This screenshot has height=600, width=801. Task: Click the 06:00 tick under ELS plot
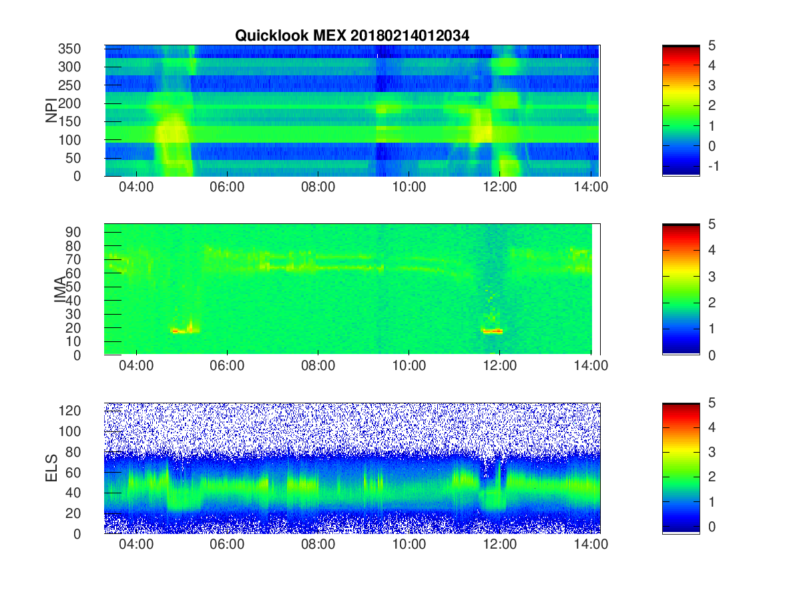(x=227, y=545)
